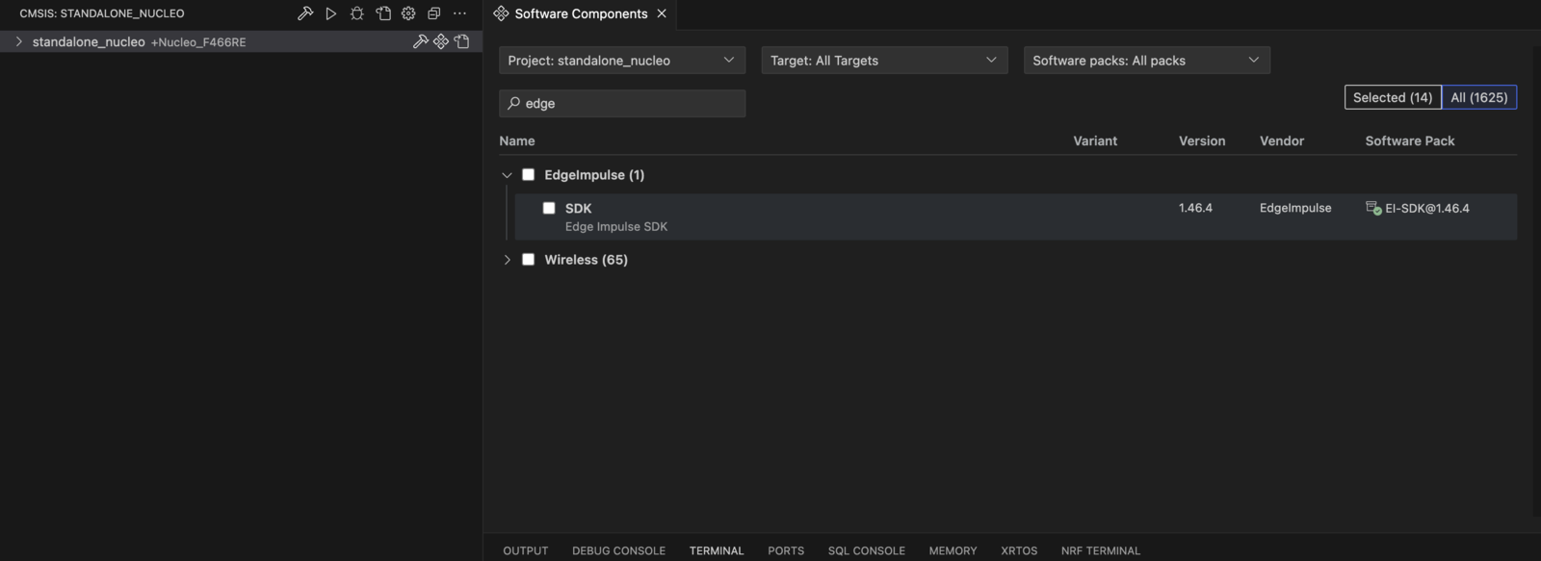Image resolution: width=1541 pixels, height=561 pixels.
Task: Check the EdgeImpulse group checkbox
Action: coord(528,174)
